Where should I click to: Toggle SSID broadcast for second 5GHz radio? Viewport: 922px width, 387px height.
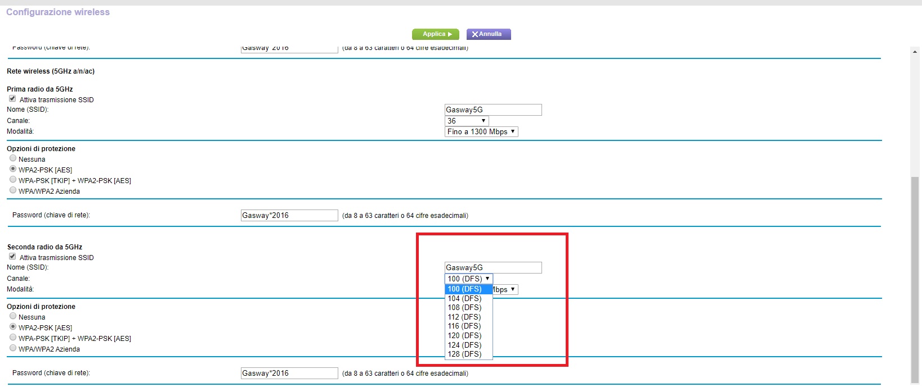[x=12, y=257]
